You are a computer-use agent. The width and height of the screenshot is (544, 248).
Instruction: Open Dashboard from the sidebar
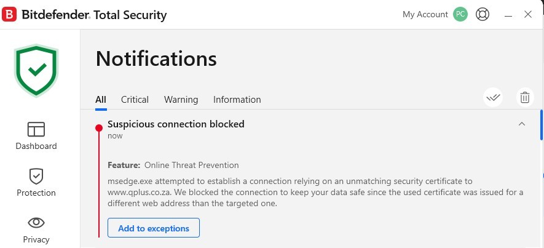click(x=36, y=135)
